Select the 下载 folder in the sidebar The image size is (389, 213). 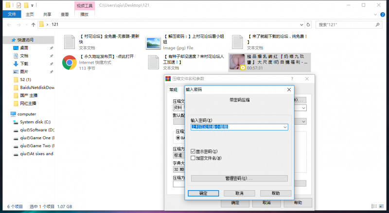[x=24, y=64]
